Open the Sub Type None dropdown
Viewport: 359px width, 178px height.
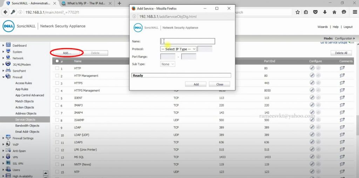(x=168, y=64)
